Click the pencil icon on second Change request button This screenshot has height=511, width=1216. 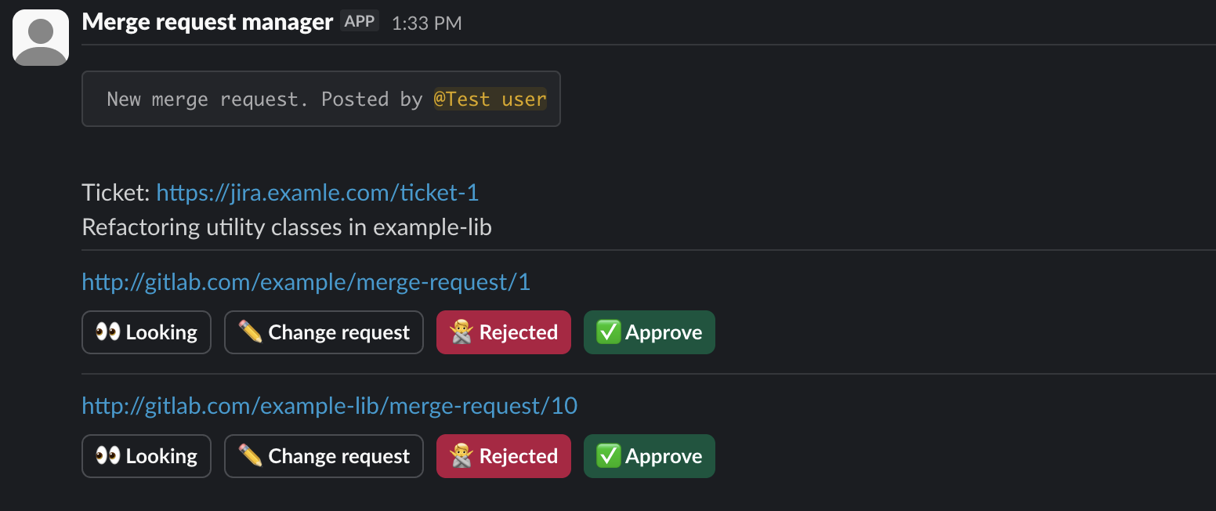point(250,456)
